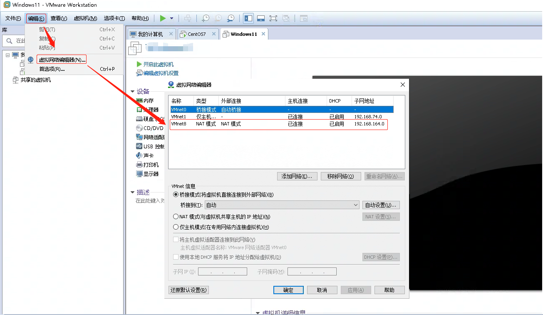Collapse the 我的计算机 tree node in library
This screenshot has height=315, width=543.
[x=8, y=55]
